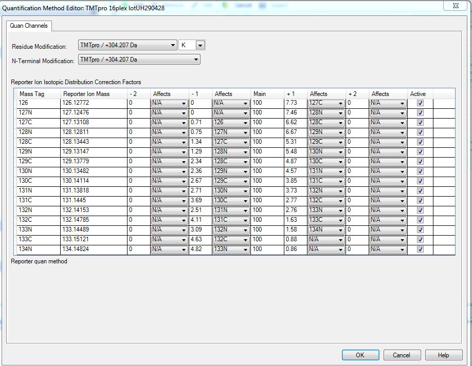The width and height of the screenshot is (472, 366).
Task: Disable the 128N channel Active checkbox
Action: (420, 132)
